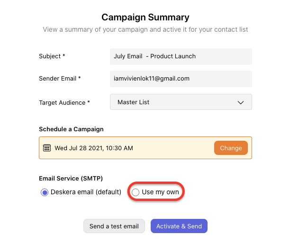Click the 'Use my own' label text
Screen dimensions: 308x244
pos(160,192)
